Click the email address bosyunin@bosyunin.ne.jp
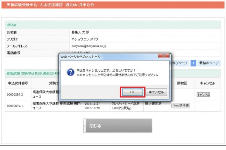The image size is (226, 150). click(x=89, y=46)
